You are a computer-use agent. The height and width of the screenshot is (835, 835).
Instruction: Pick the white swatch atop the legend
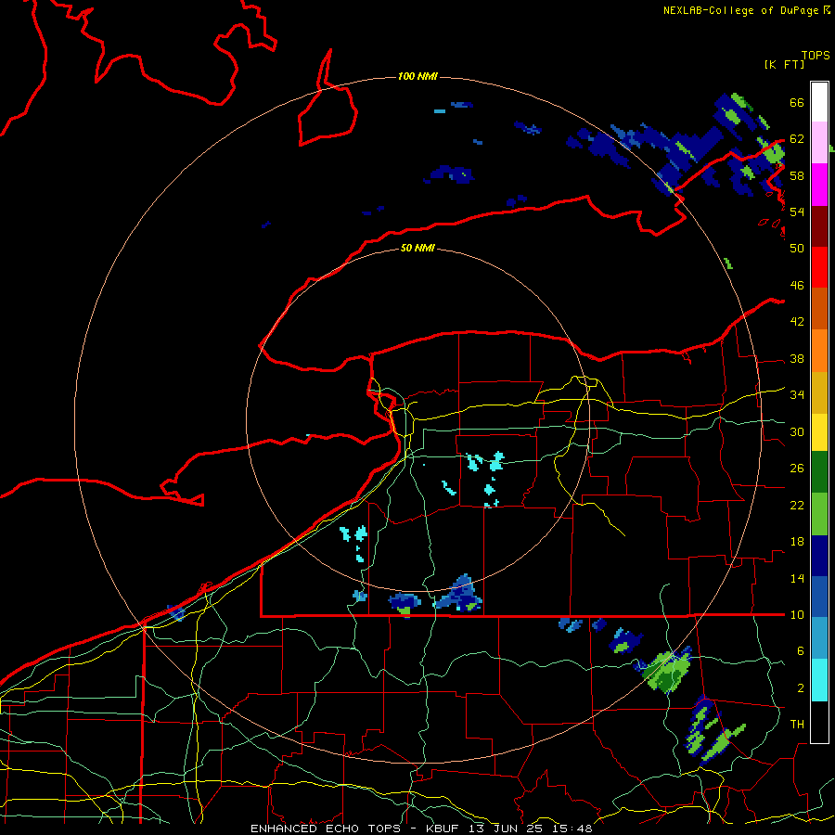pyautogui.click(x=819, y=102)
